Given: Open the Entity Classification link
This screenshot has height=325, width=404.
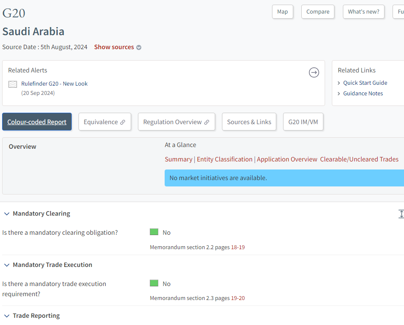Looking at the screenshot, I should [x=224, y=159].
